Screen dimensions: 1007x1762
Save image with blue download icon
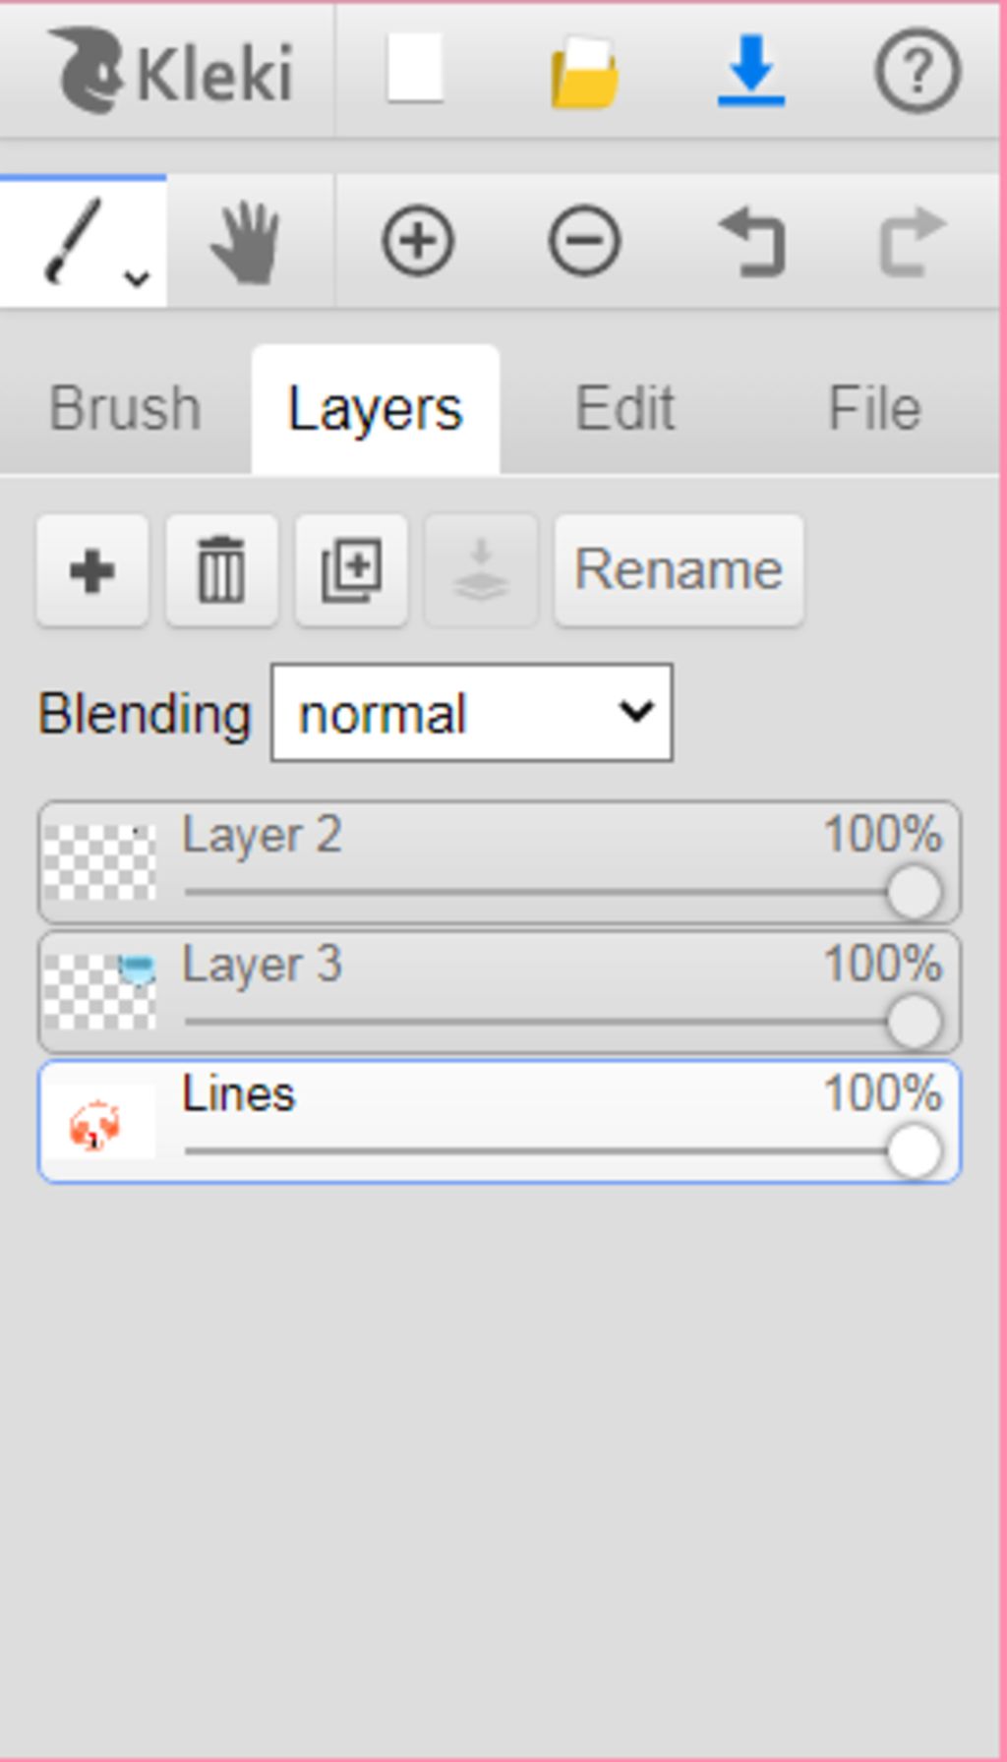(751, 70)
